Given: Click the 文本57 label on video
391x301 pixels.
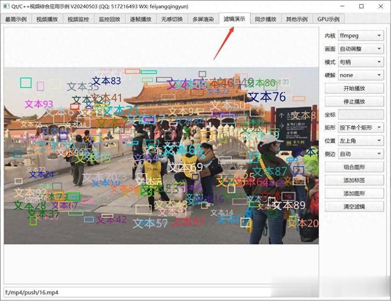Looking at the screenshot, I should click(x=150, y=223).
